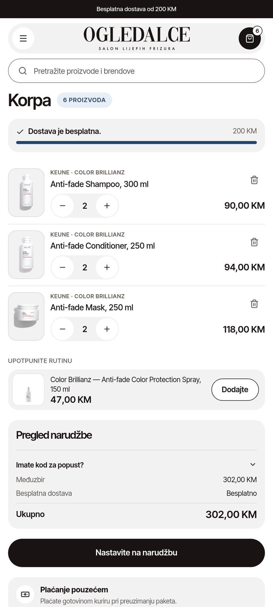
Task: Delete Anti-fade Conditioner from cart
Action: tap(254, 242)
